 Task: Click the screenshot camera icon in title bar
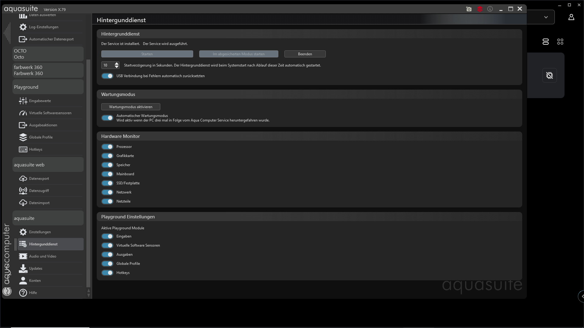469,9
